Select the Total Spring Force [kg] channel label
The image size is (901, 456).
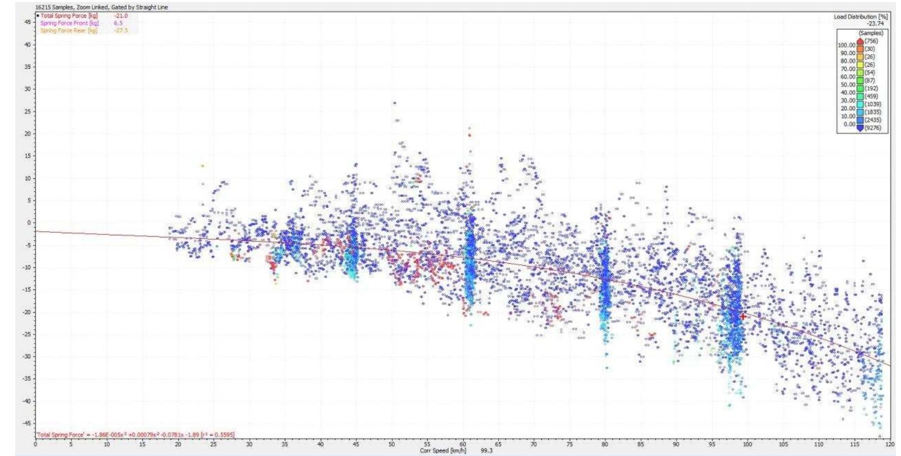point(69,16)
